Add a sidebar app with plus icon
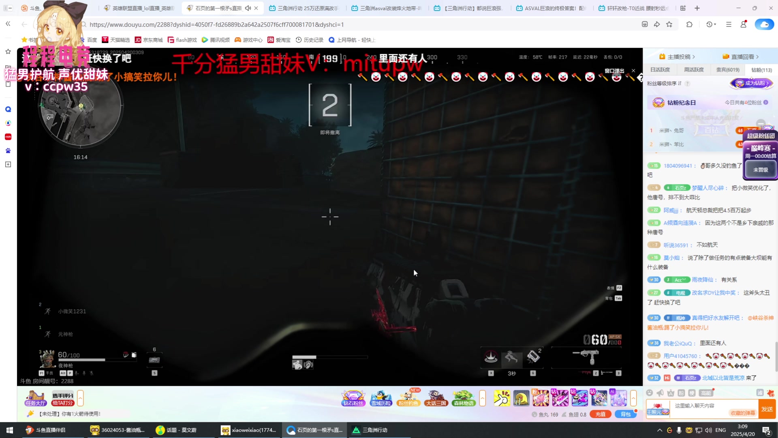Screen dimensions: 778x438 pos(8,164)
